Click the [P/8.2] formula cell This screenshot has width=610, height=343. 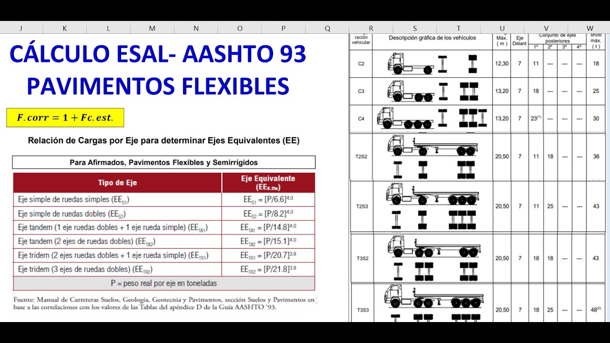[268, 213]
